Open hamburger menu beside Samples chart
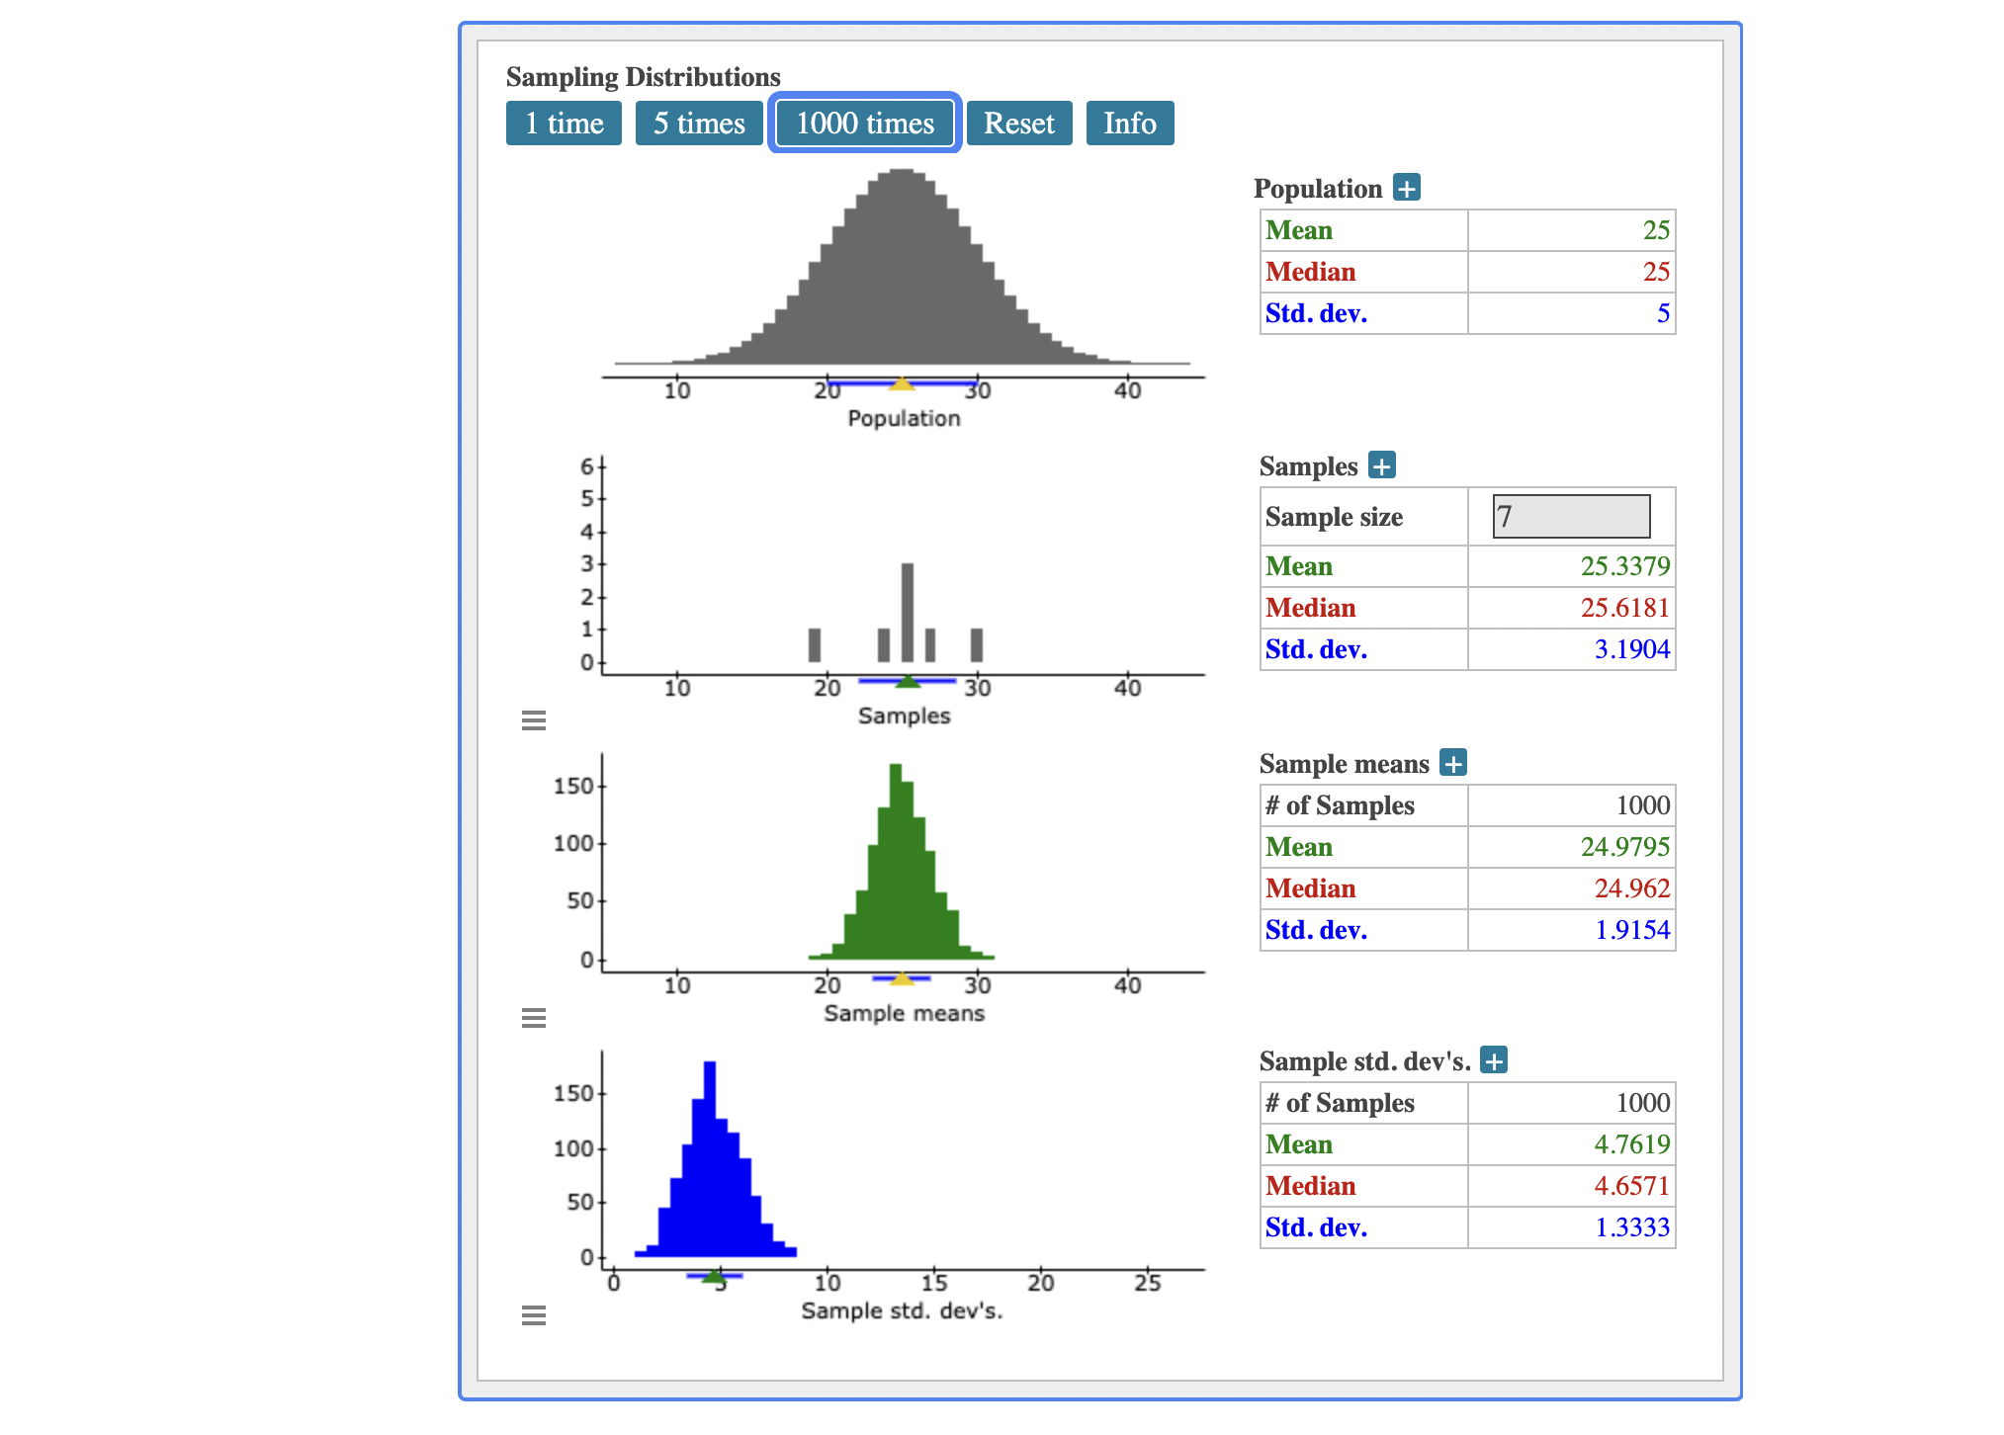2004x1435 pixels. click(534, 720)
